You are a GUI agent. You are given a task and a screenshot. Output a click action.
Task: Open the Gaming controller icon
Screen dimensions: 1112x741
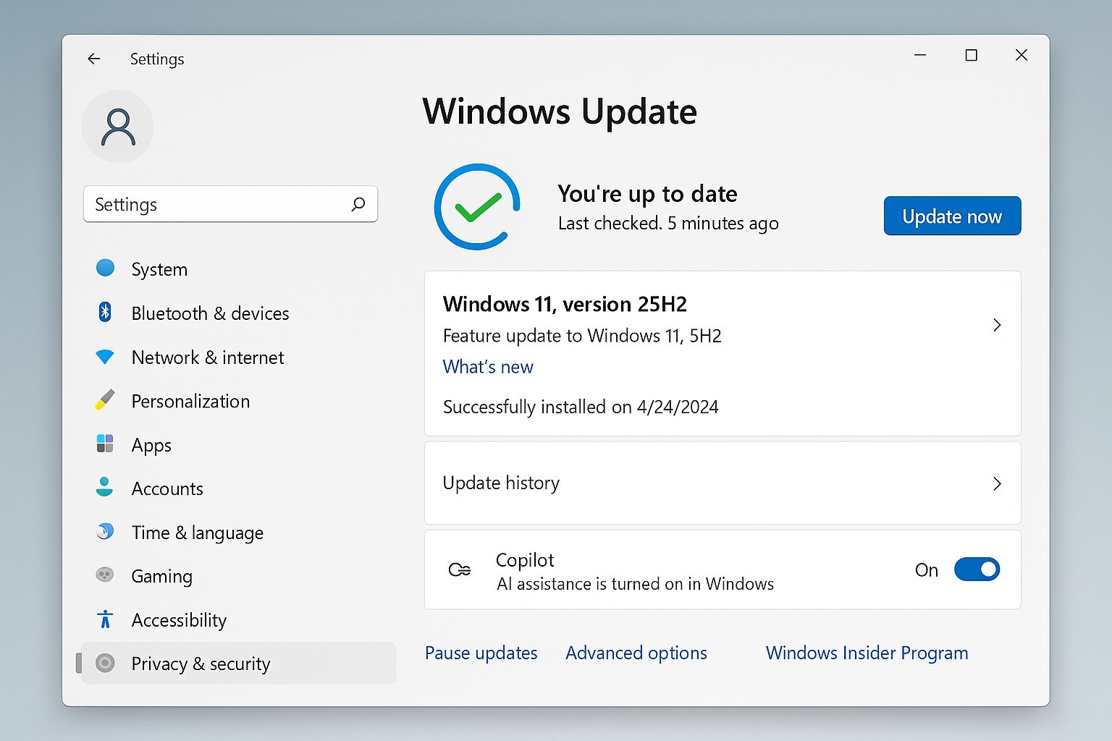pos(105,575)
